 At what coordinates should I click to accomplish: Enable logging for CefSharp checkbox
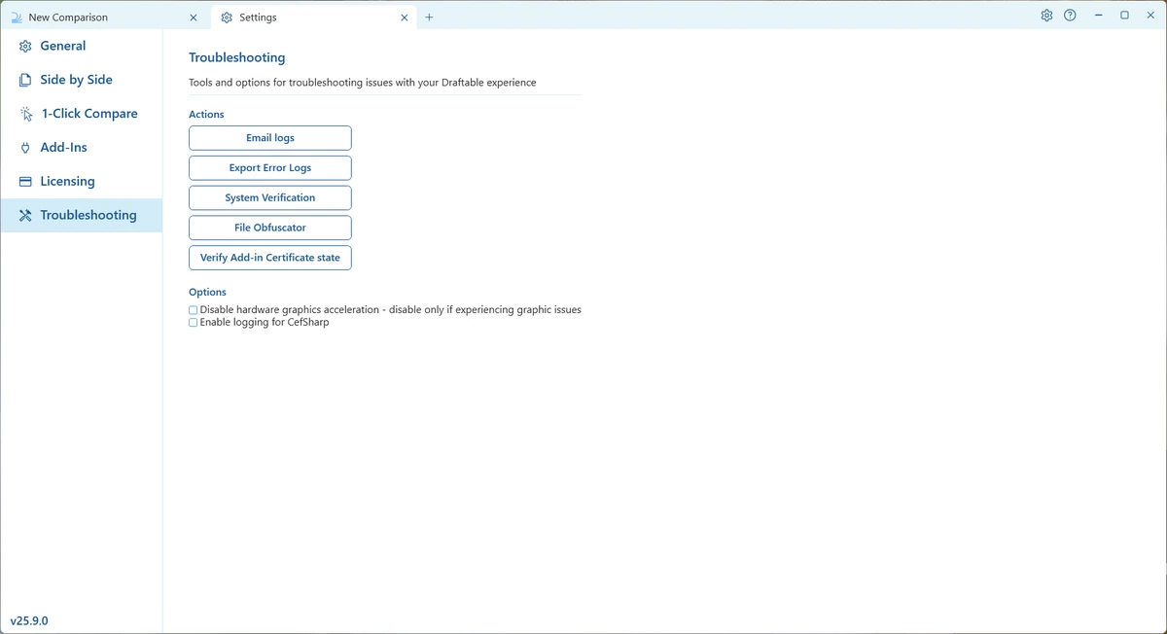point(193,323)
